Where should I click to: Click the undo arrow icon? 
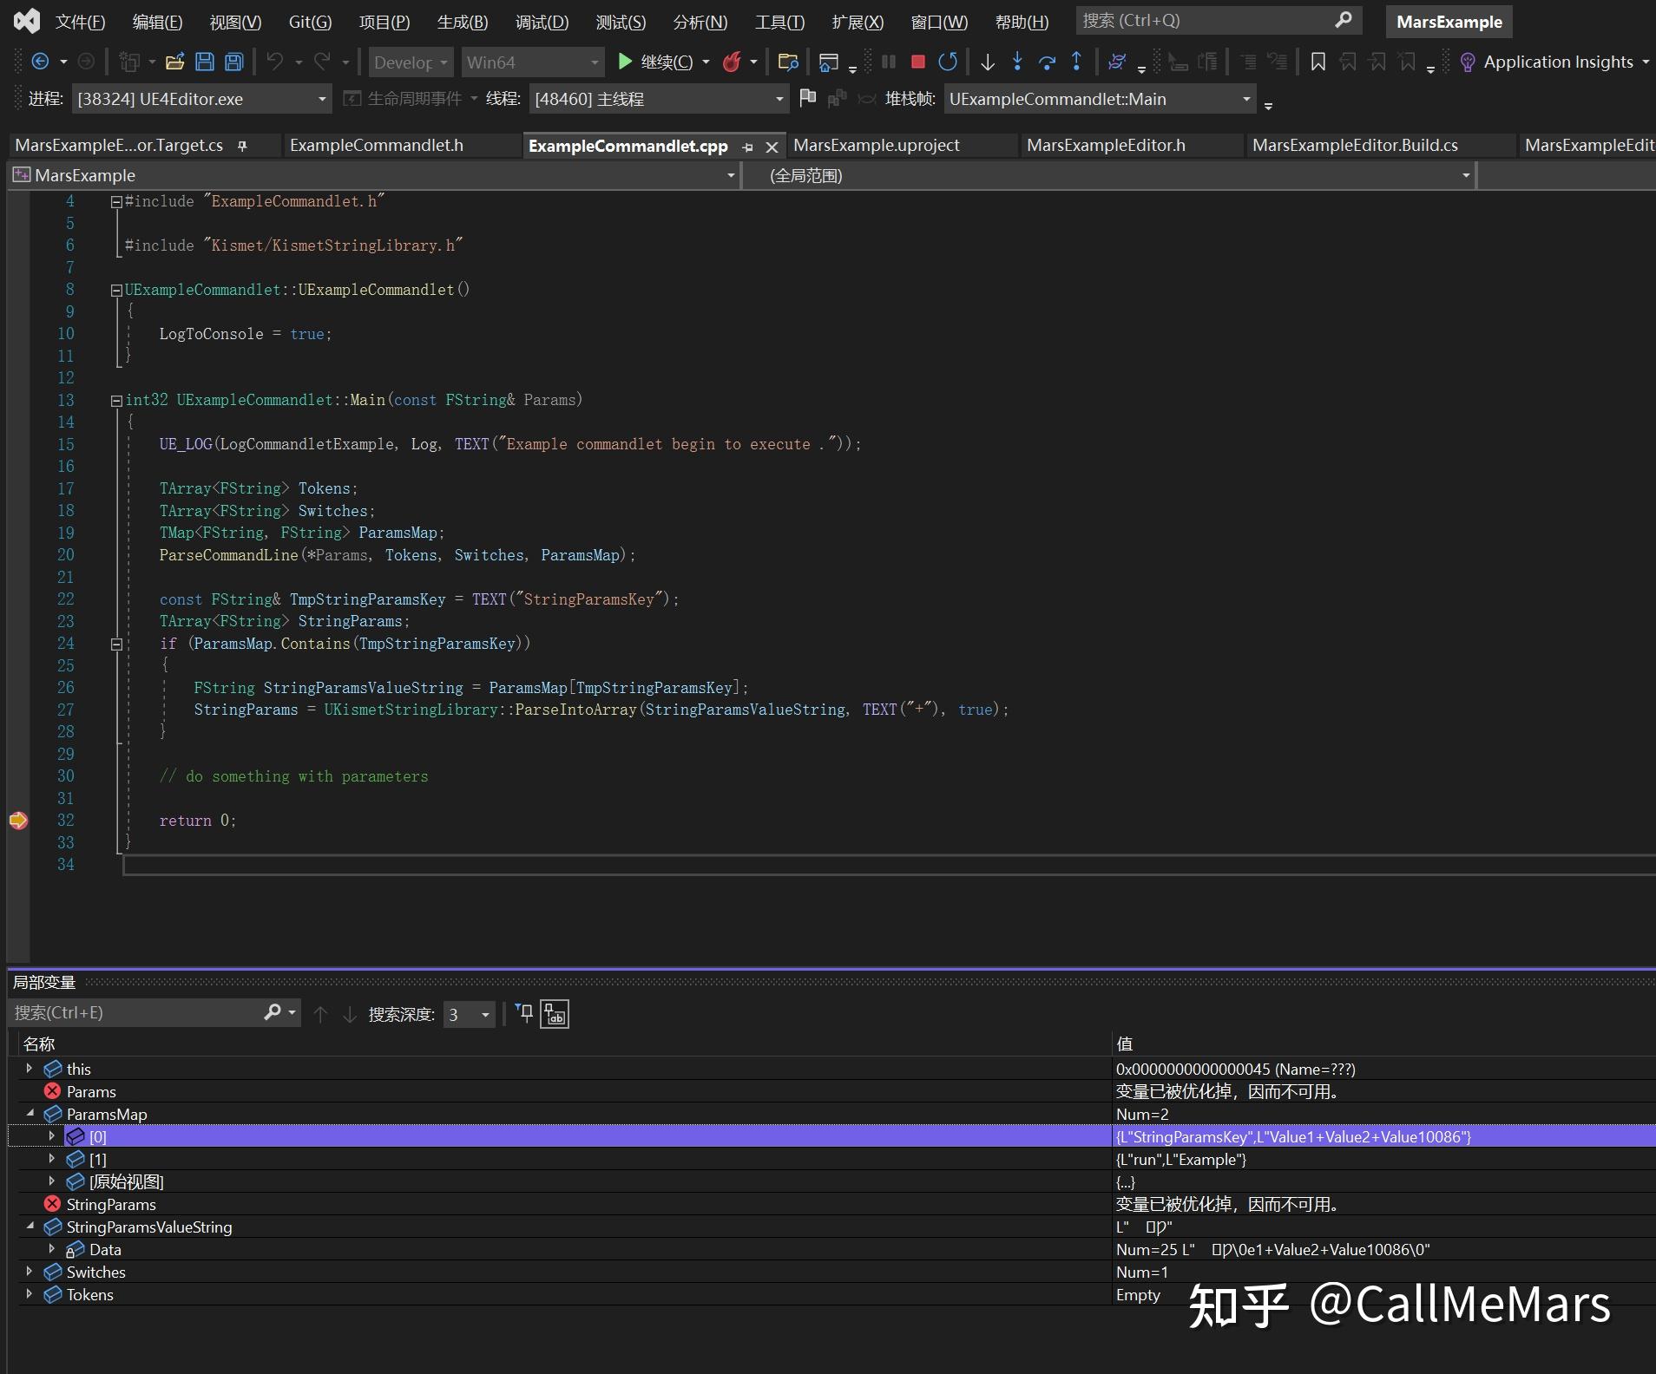(x=275, y=62)
